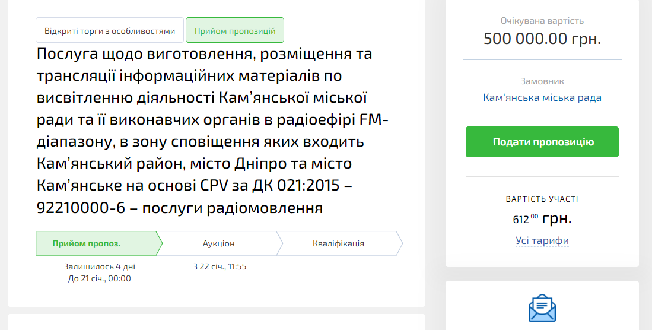652x330 pixels.
Task: Click the participation fee '612 грн.'
Action: point(542,218)
